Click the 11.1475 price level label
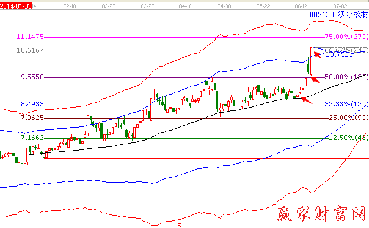Viewport: 369px width, 228px height. [x=30, y=37]
